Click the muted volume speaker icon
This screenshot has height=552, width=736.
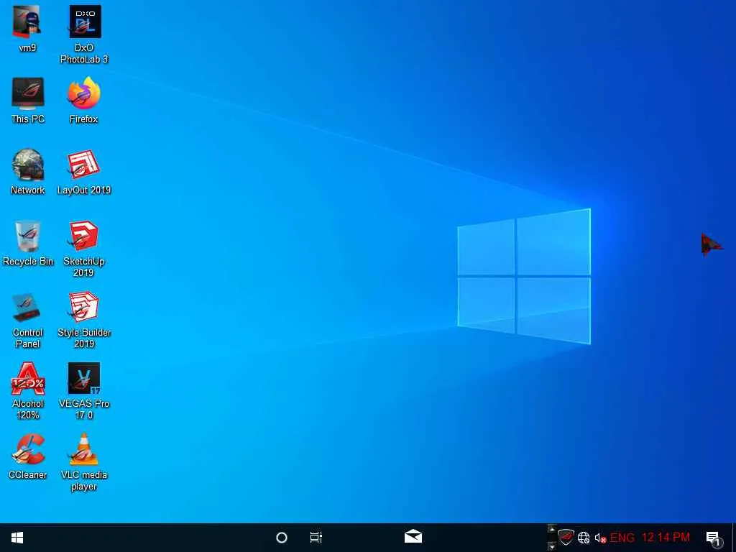pyautogui.click(x=600, y=538)
